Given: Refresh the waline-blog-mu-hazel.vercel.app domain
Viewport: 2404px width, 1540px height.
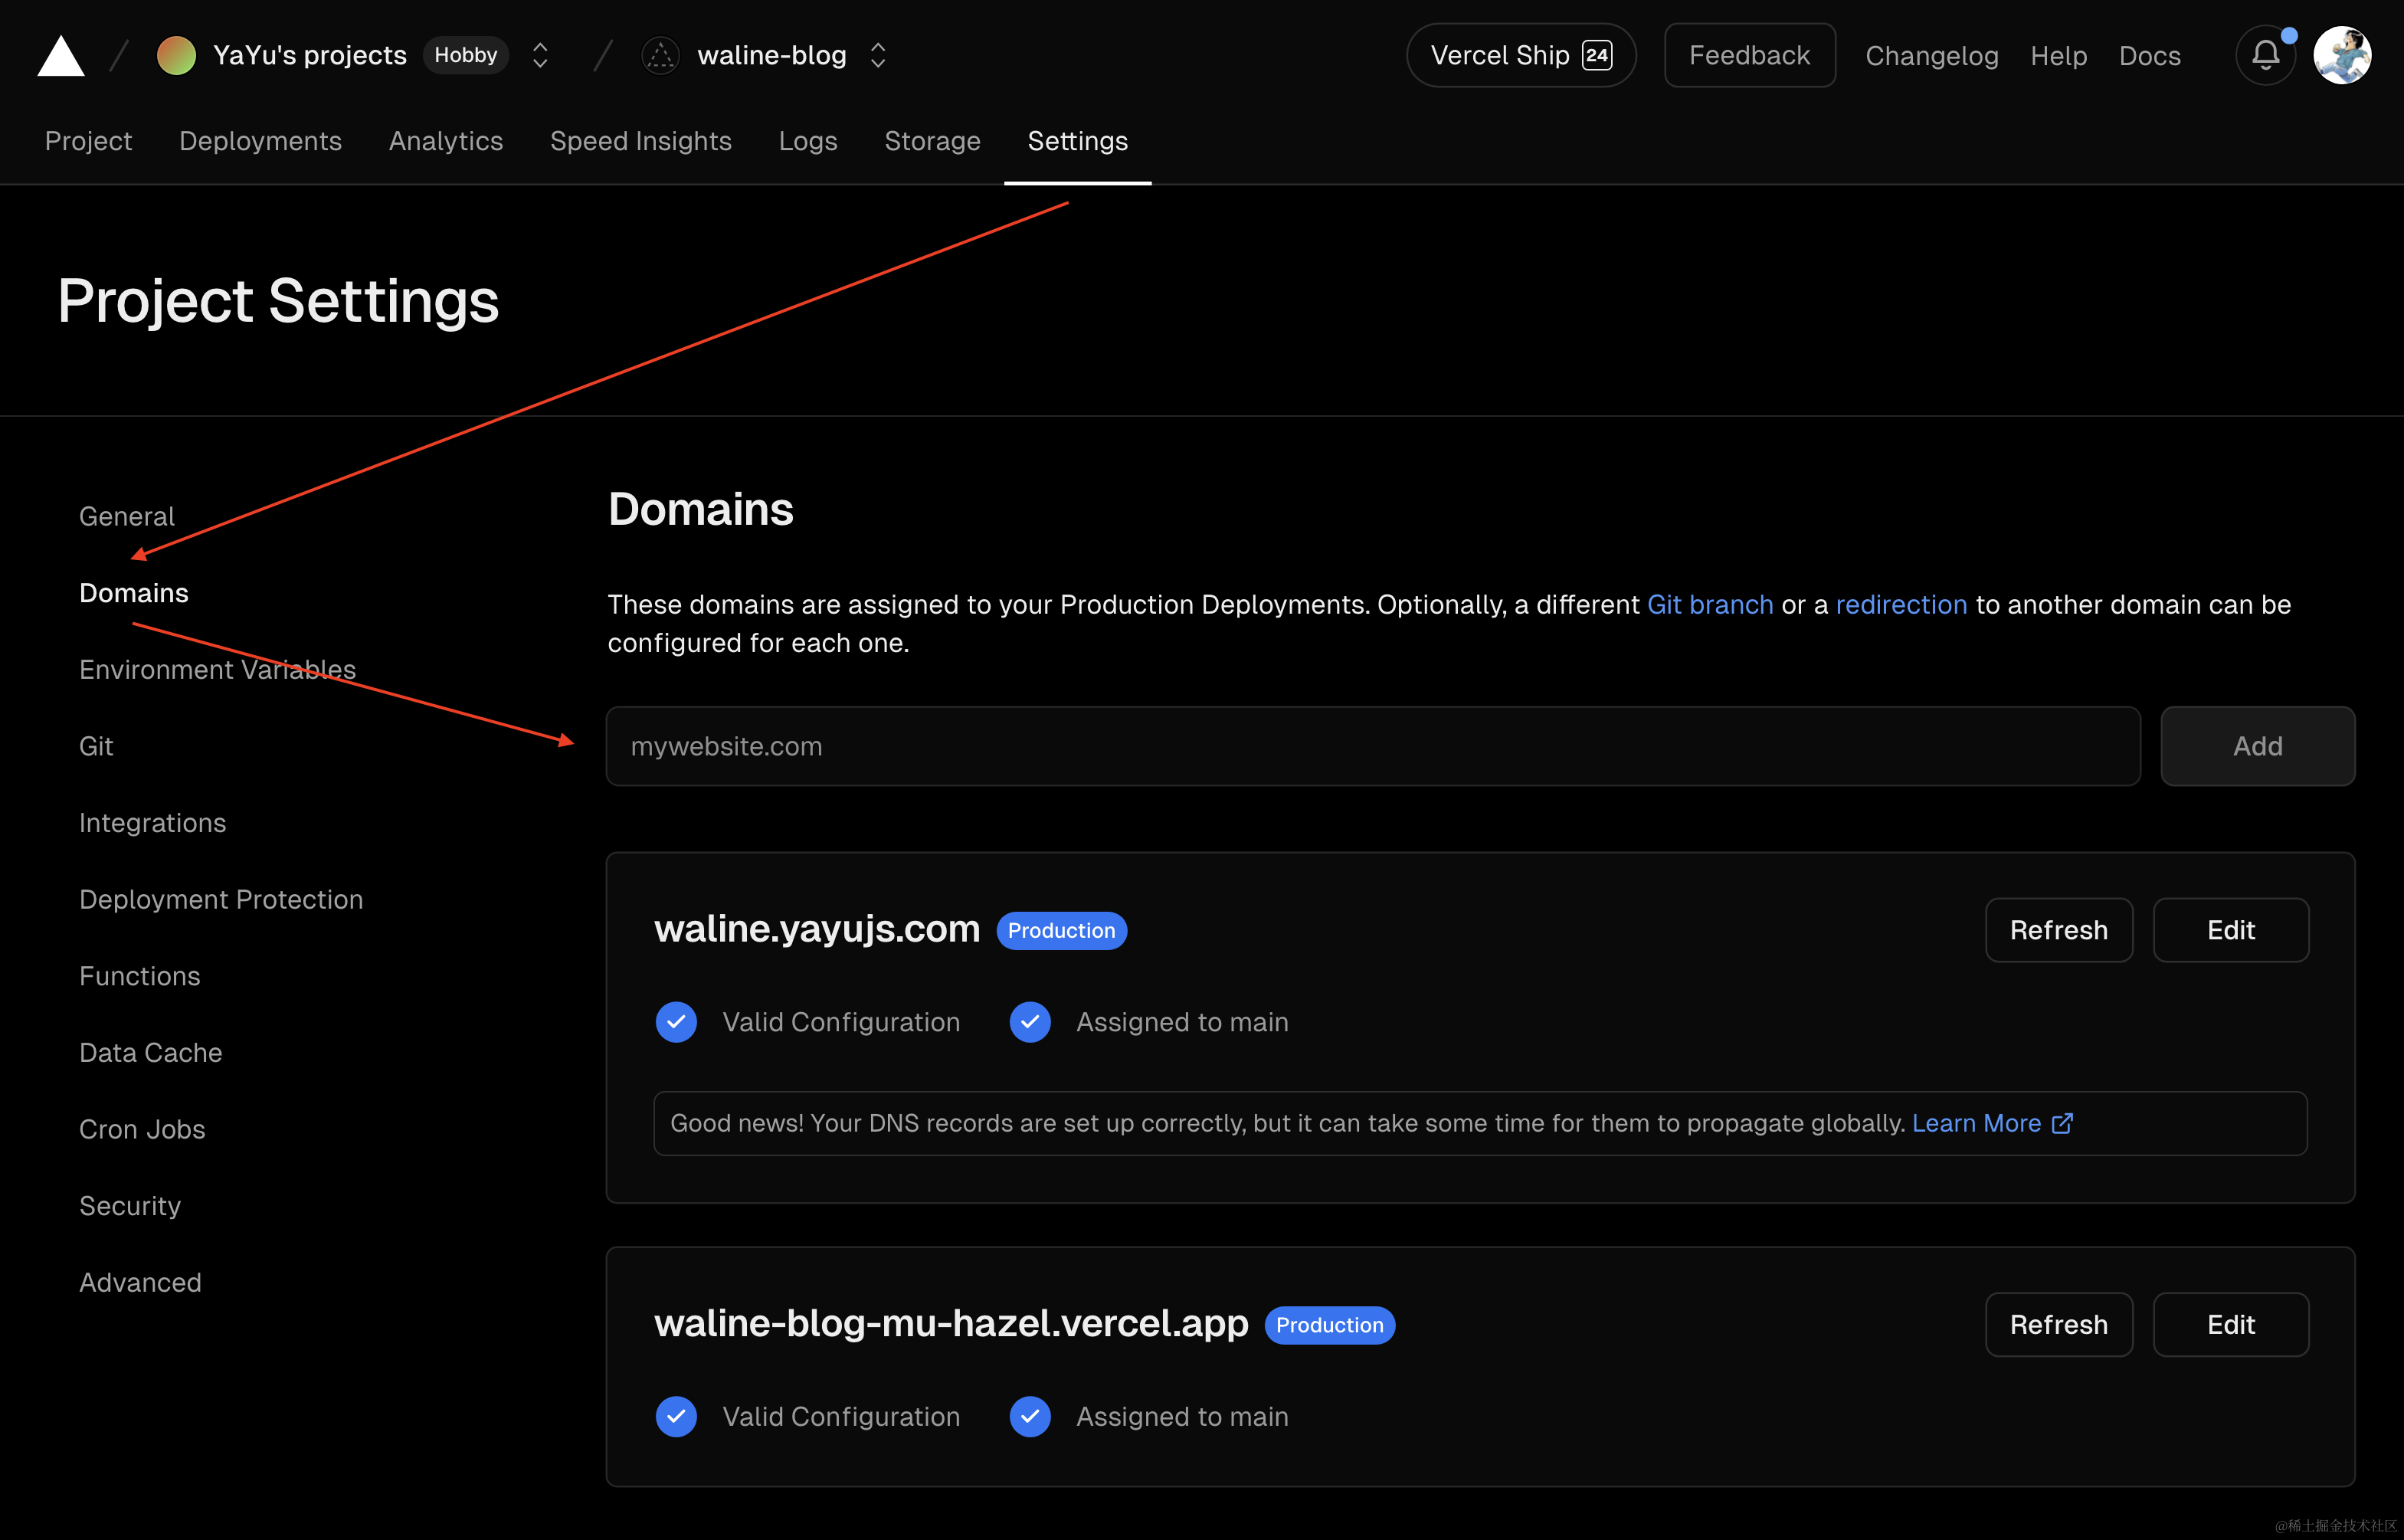Looking at the screenshot, I should (2058, 1324).
